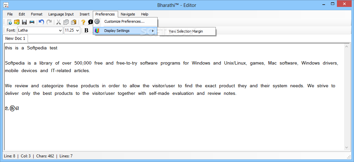
Task: Toggle Bold formatting button
Action: [x=86, y=30]
